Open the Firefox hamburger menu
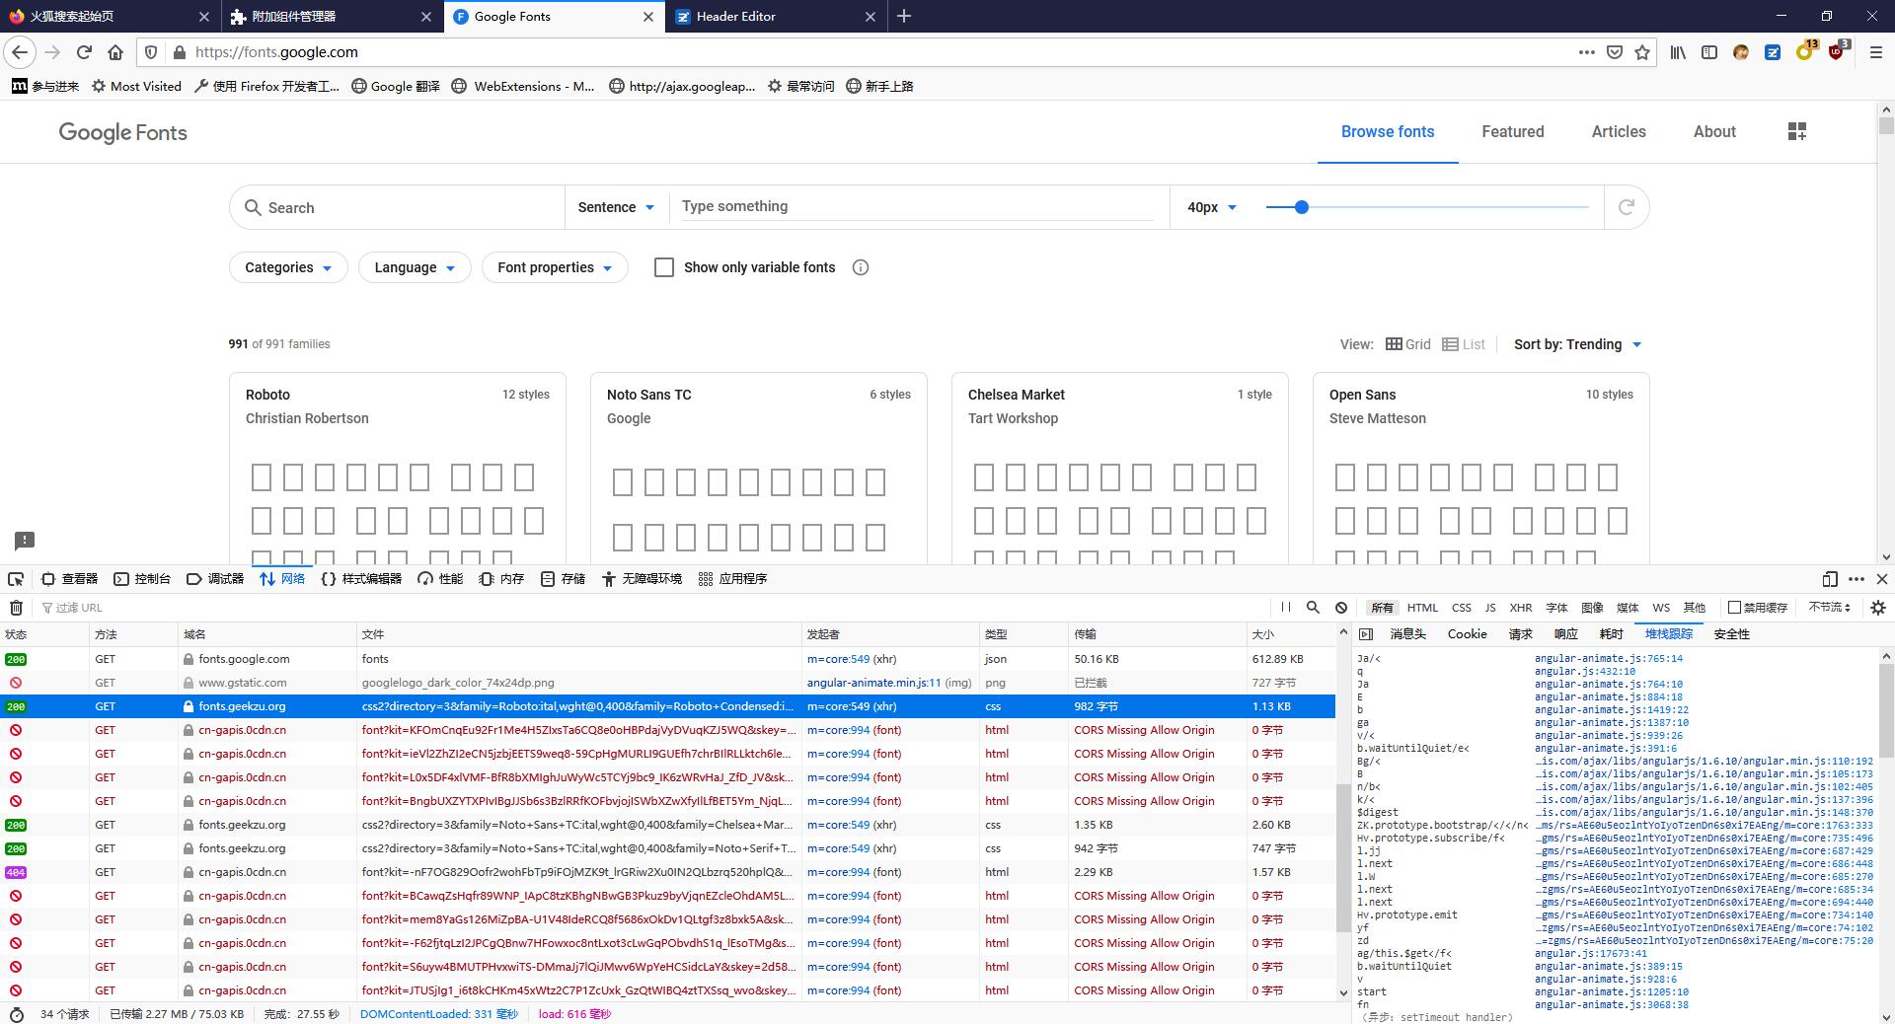This screenshot has width=1895, height=1024. [1876, 52]
